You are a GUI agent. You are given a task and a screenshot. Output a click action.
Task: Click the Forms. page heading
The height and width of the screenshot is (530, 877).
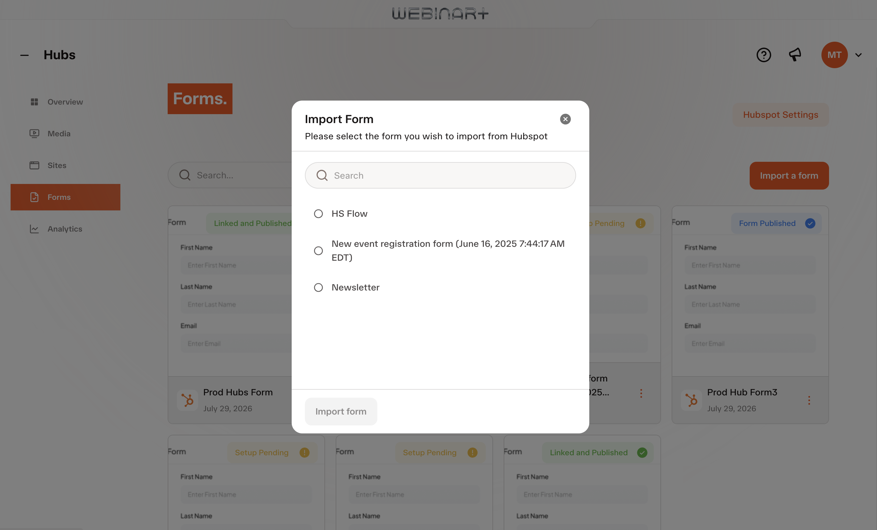coord(200,99)
